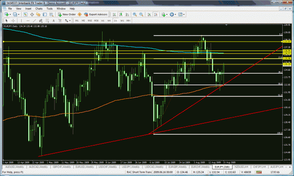The image size is (294, 176).
Task: Open the Insert menu
Action: tap(28, 8)
